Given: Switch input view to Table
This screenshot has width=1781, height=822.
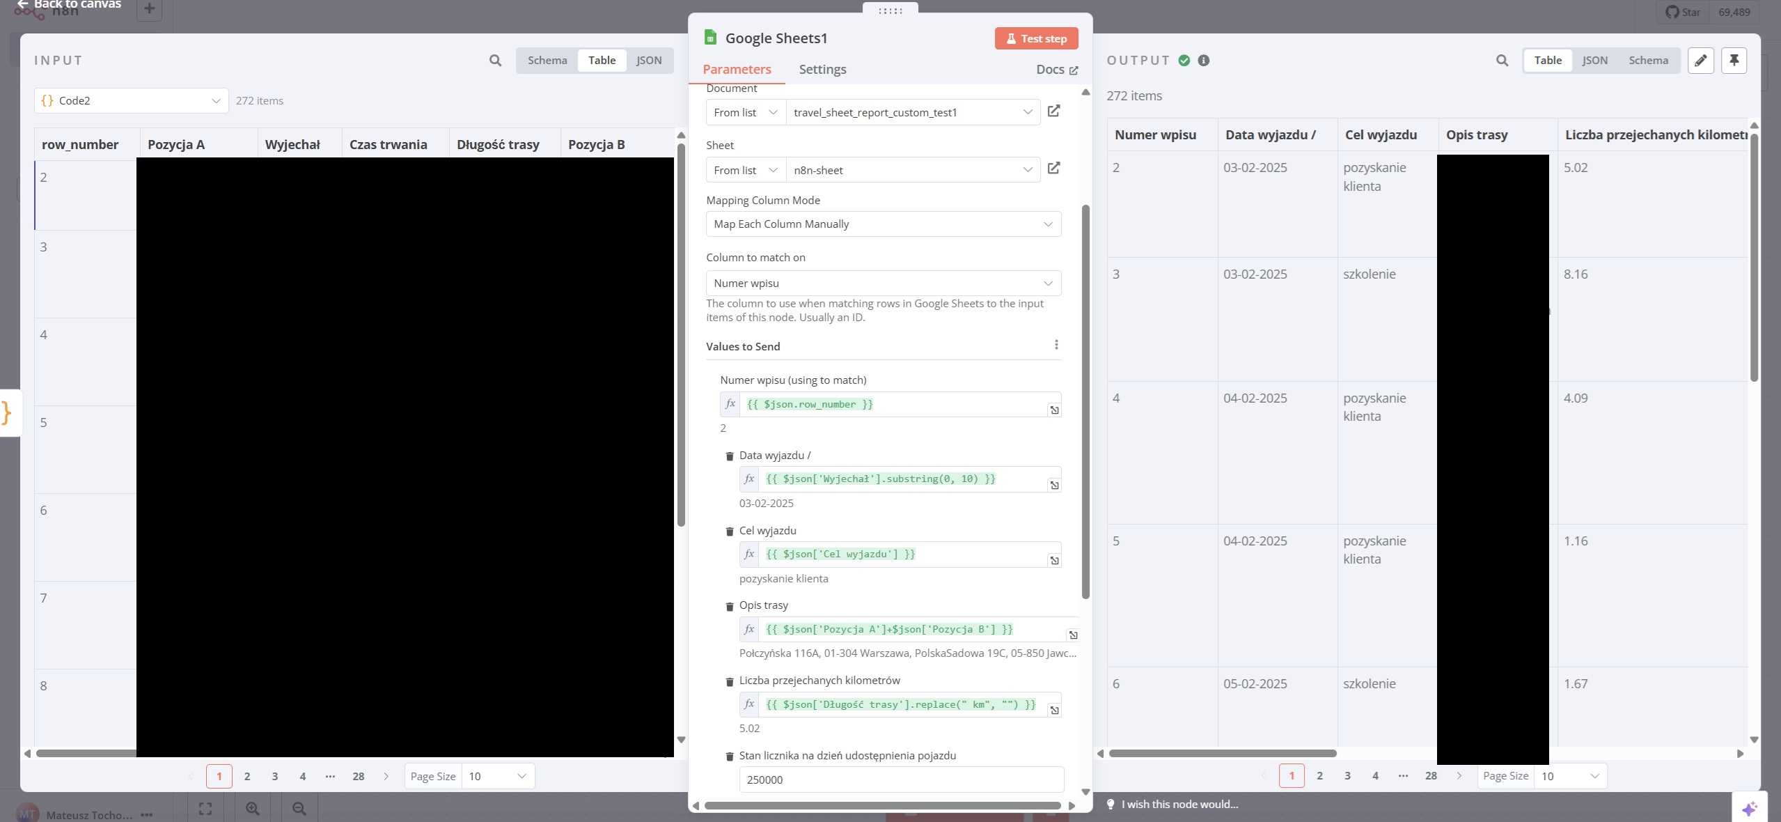Looking at the screenshot, I should click(602, 60).
